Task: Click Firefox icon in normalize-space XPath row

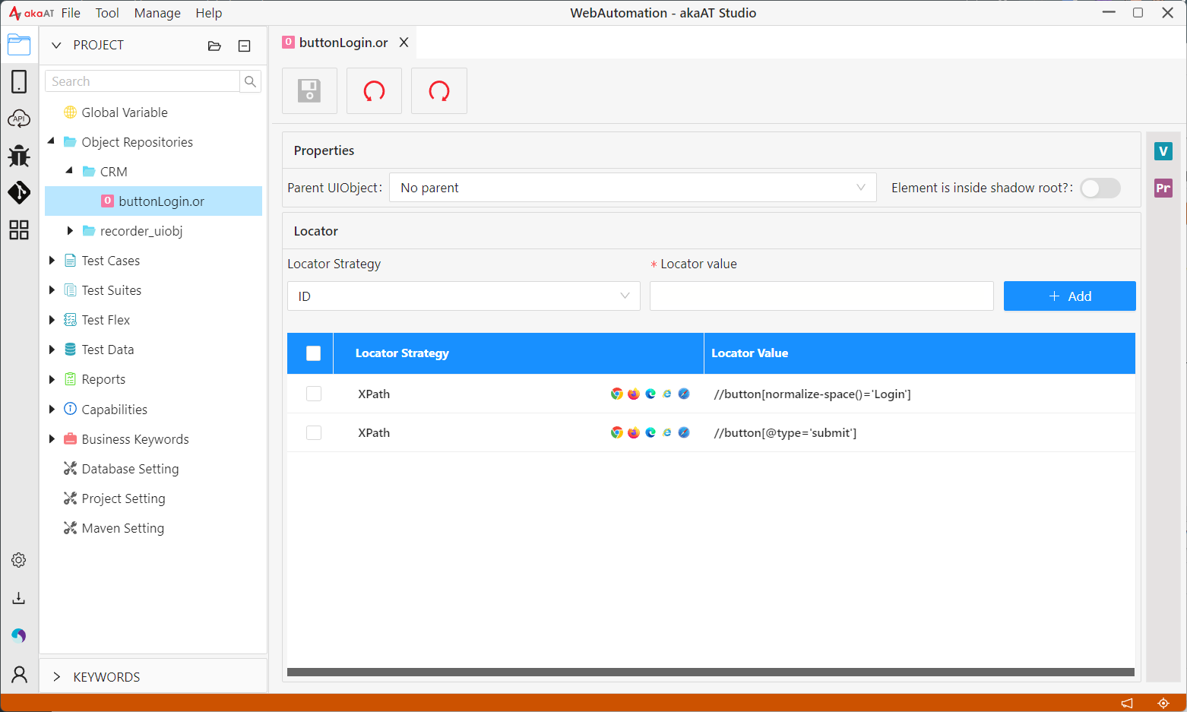Action: (634, 394)
